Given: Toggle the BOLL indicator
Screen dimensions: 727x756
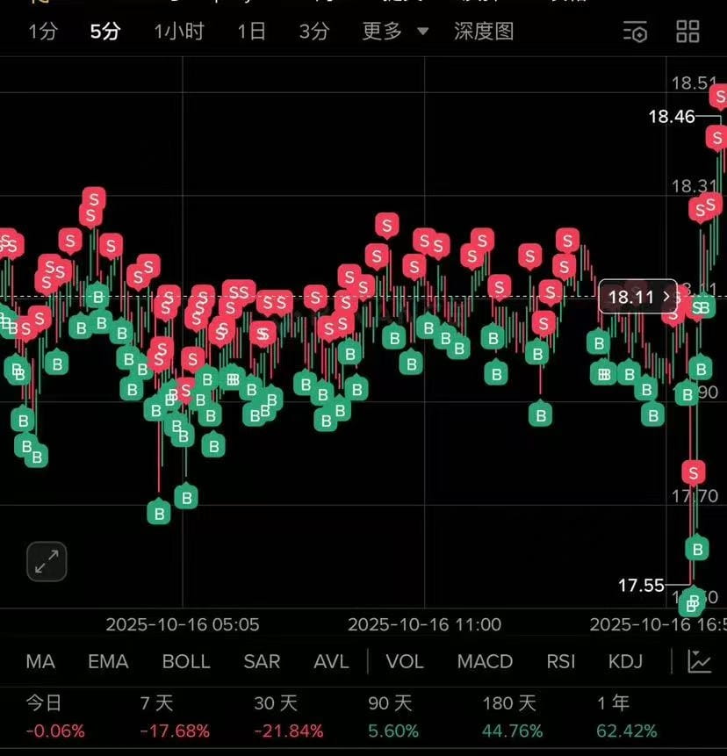Looking at the screenshot, I should coord(186,661).
